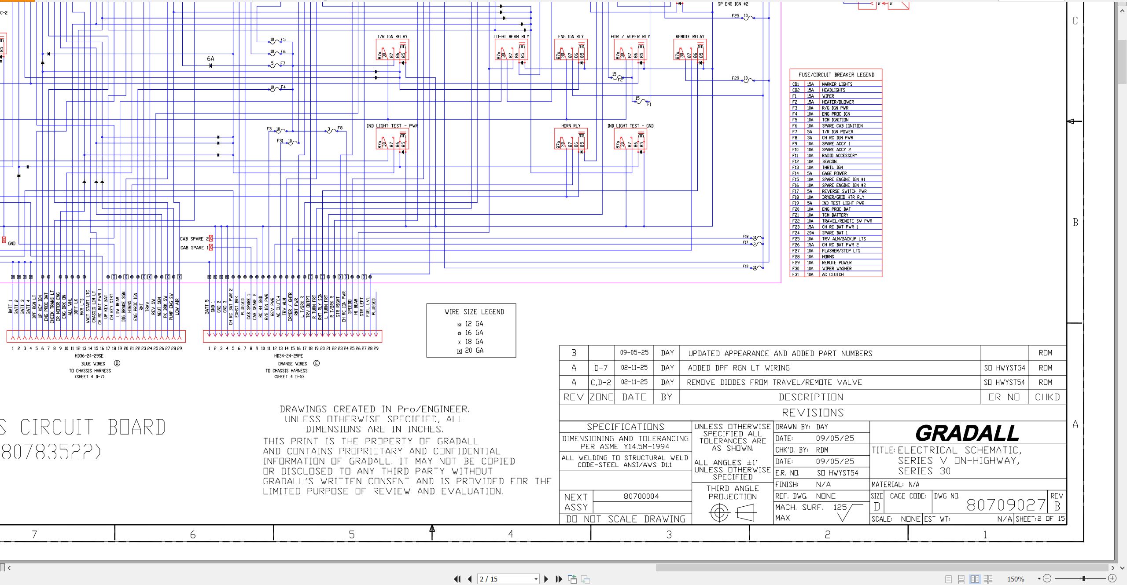Click 'REMOVE DIODES FROM TRAVEL/REMOTE VALVE' revision
Screen dimensions: 1127x585
(x=774, y=382)
